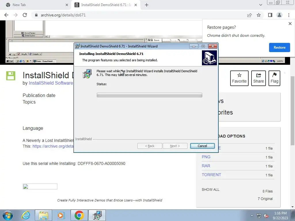This screenshot has height=221, width=295.
Task: Bookmark this page with the star icon
Action: 259,15
